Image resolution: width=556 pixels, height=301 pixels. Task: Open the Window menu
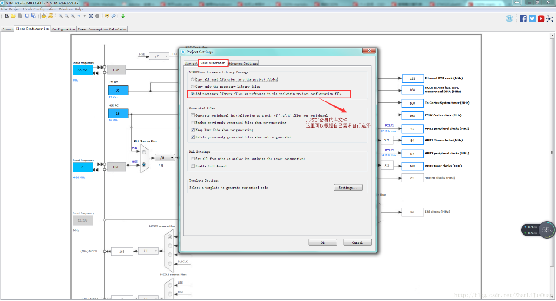pos(66,9)
